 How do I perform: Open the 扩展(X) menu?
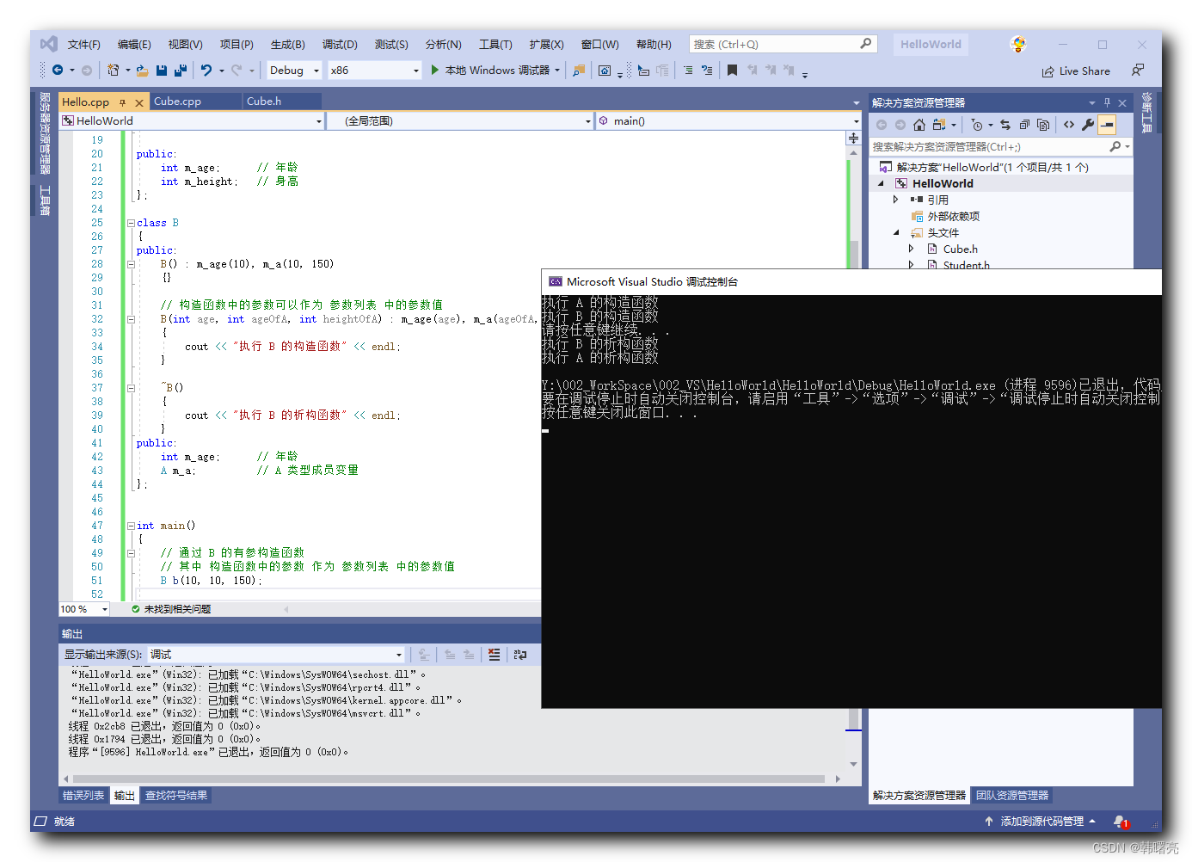point(546,44)
